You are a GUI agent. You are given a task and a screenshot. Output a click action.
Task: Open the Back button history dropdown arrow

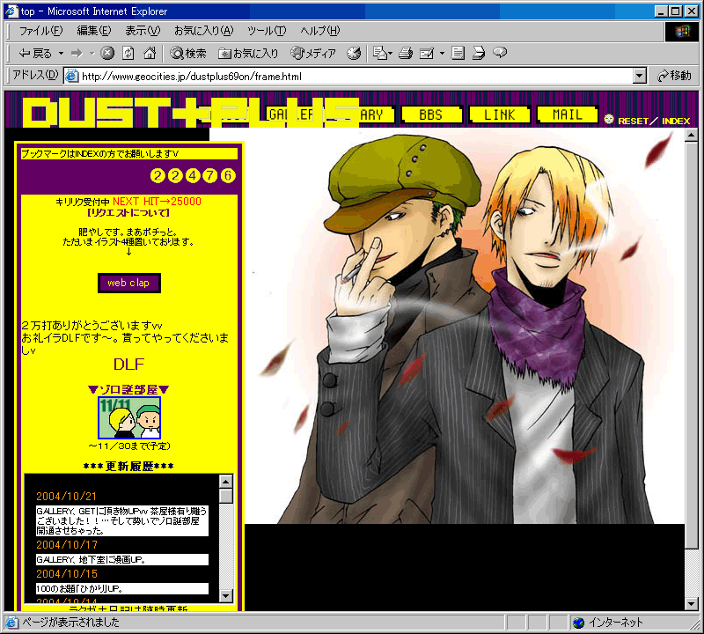[61, 54]
